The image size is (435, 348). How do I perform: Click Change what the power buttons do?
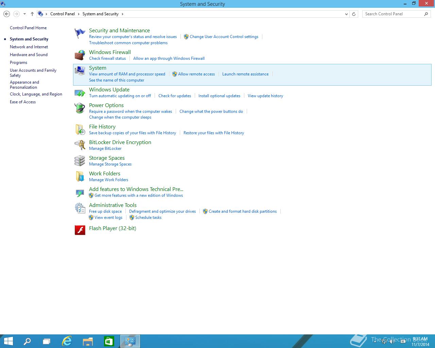(x=211, y=111)
